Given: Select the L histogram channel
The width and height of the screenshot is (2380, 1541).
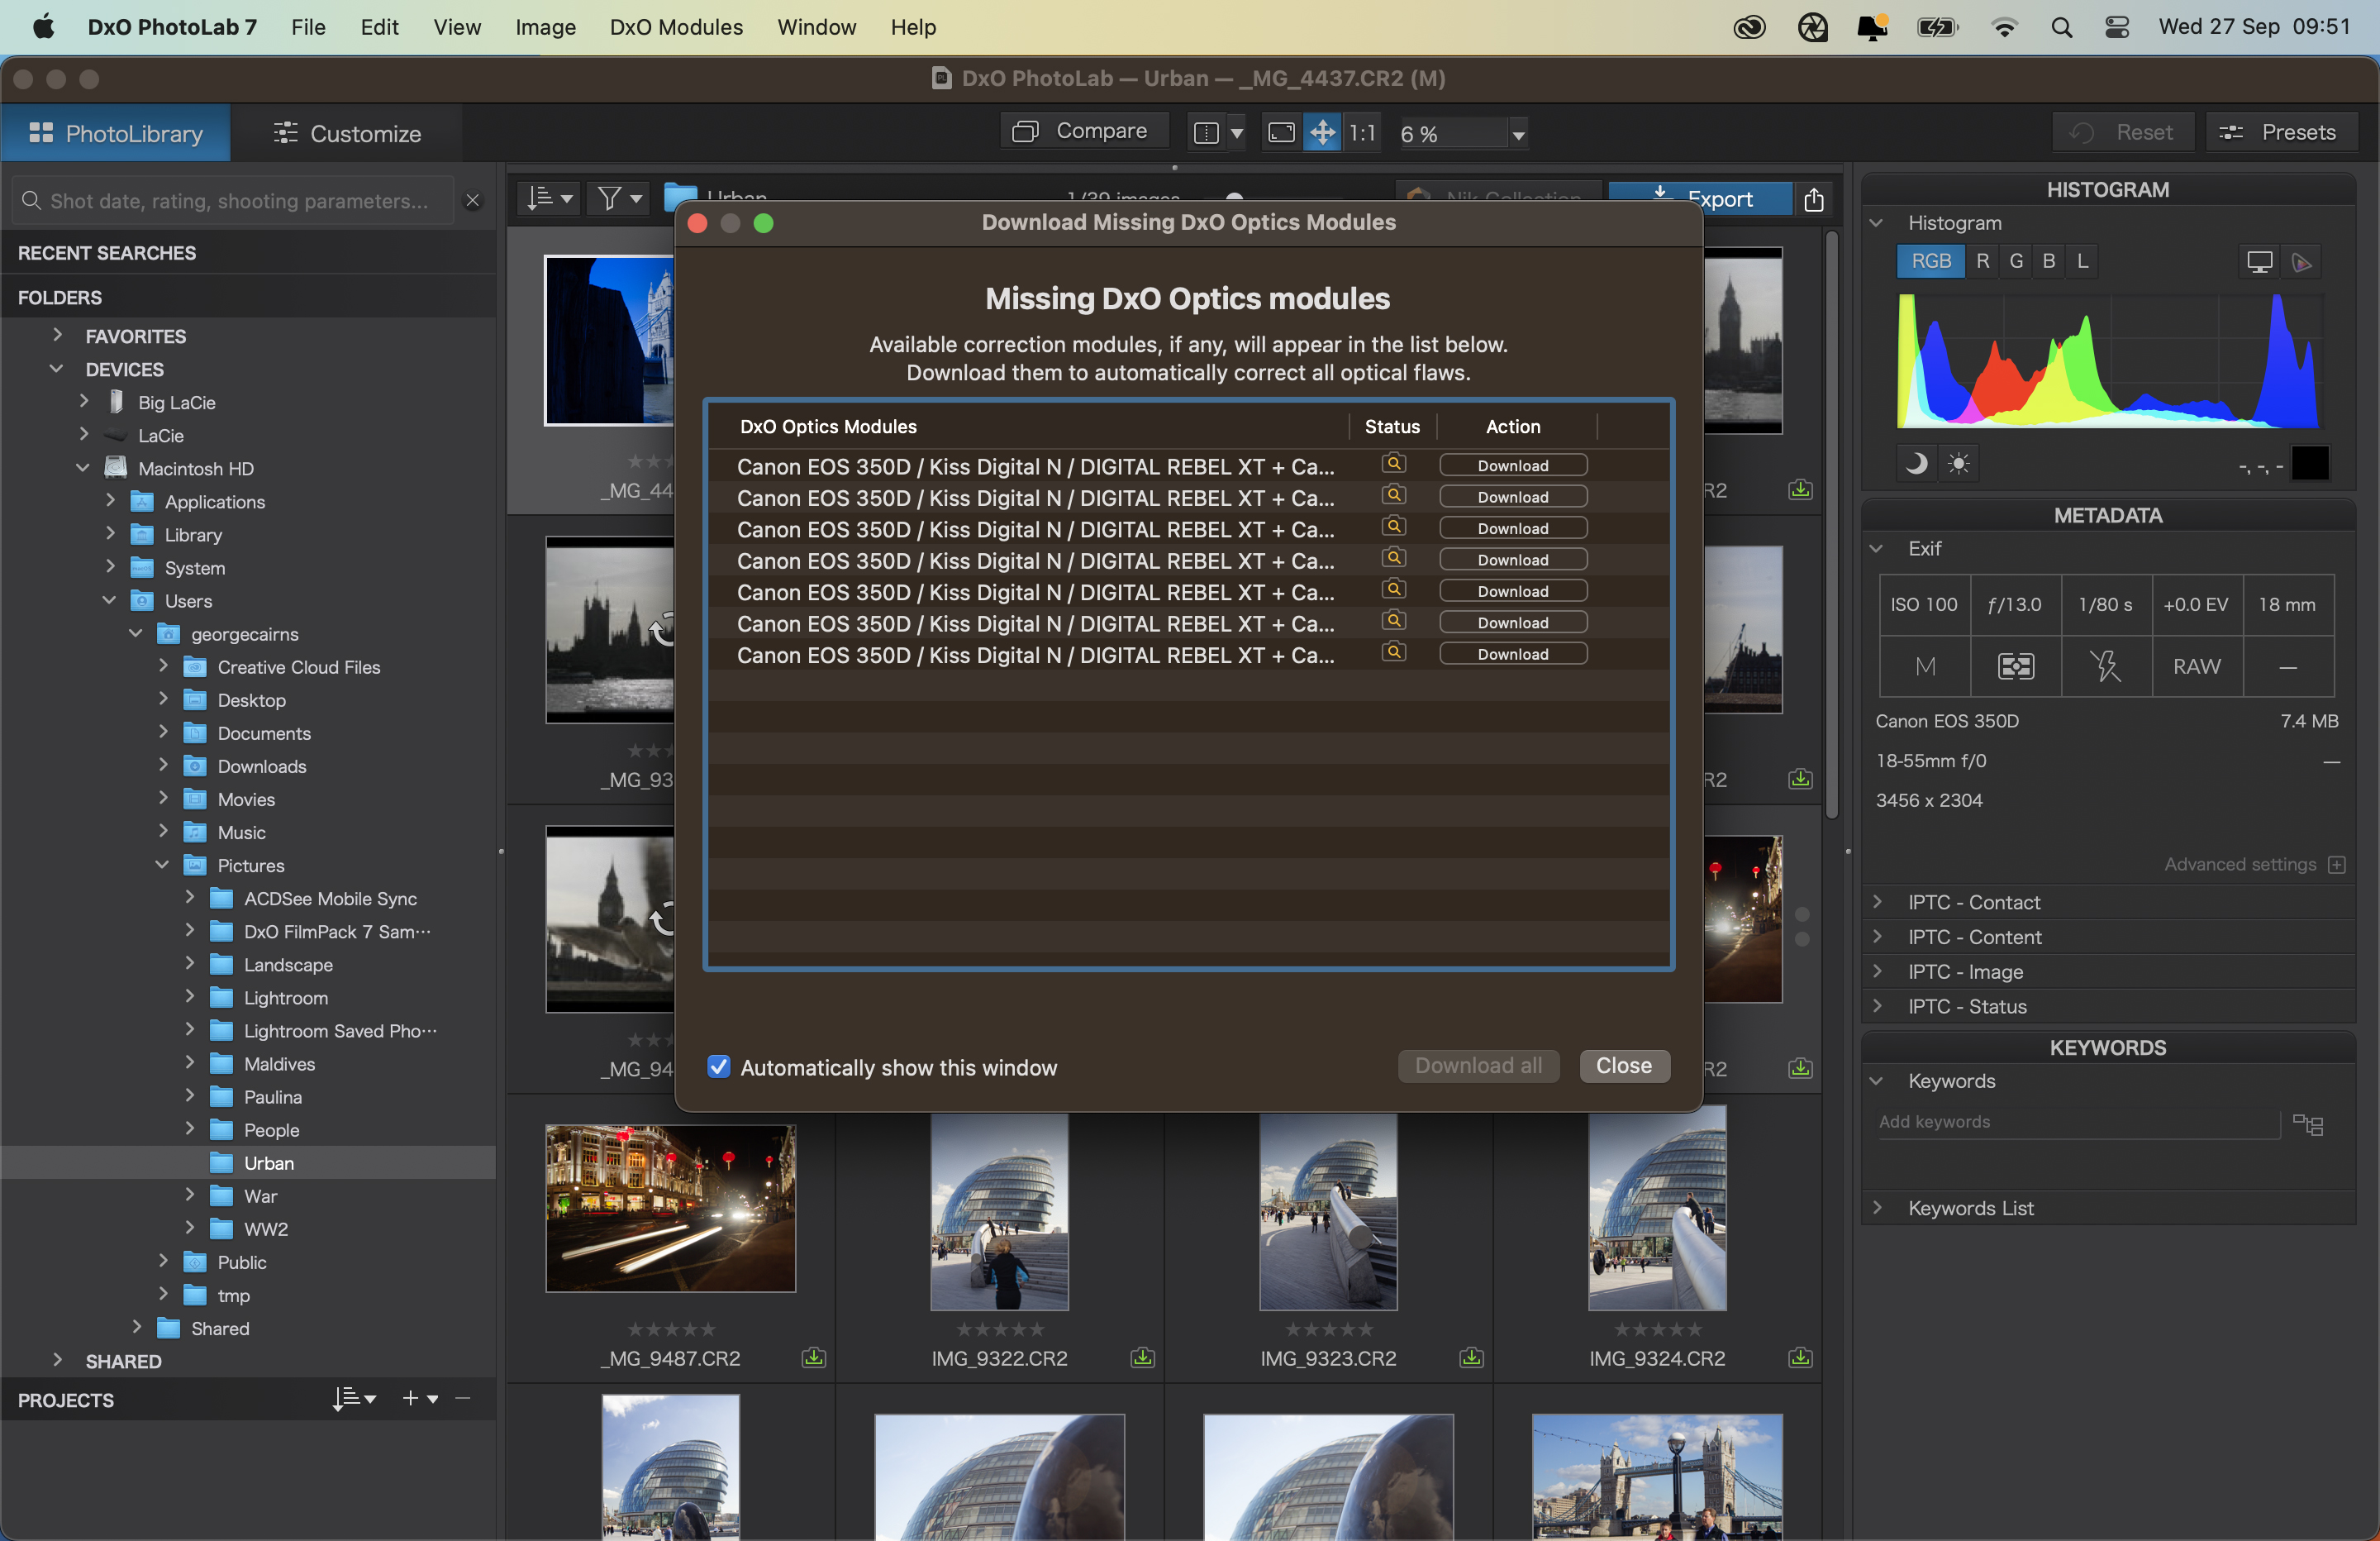Looking at the screenshot, I should point(2082,261).
